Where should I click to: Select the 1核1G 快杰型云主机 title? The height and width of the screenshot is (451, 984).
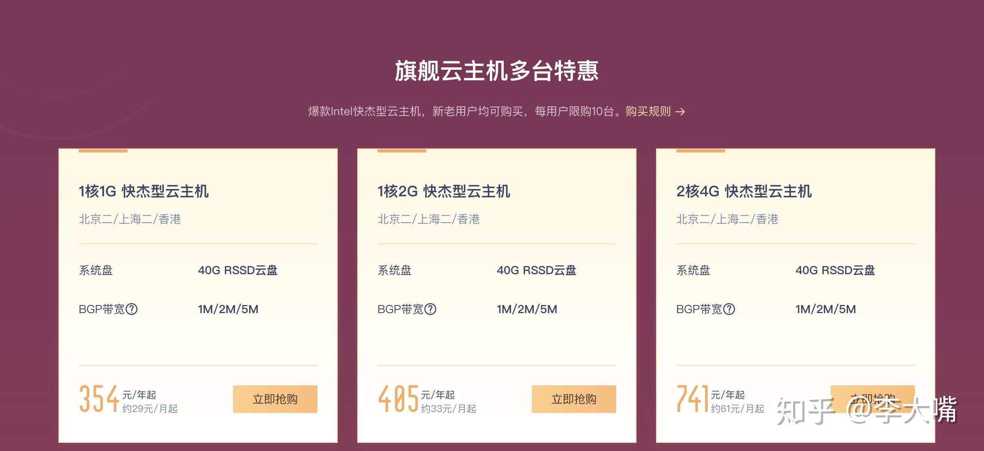144,191
